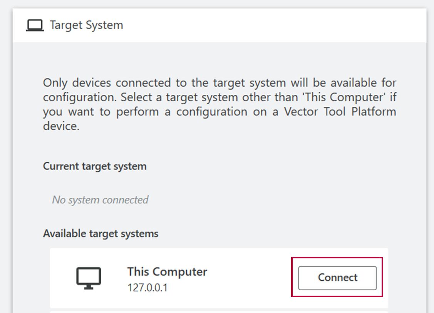Click the Available target systems heading
The height and width of the screenshot is (313, 434).
point(101,234)
